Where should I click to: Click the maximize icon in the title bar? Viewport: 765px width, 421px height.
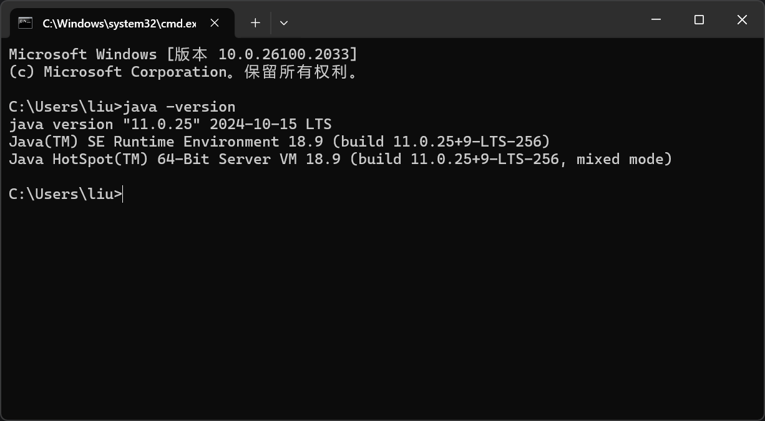(698, 19)
